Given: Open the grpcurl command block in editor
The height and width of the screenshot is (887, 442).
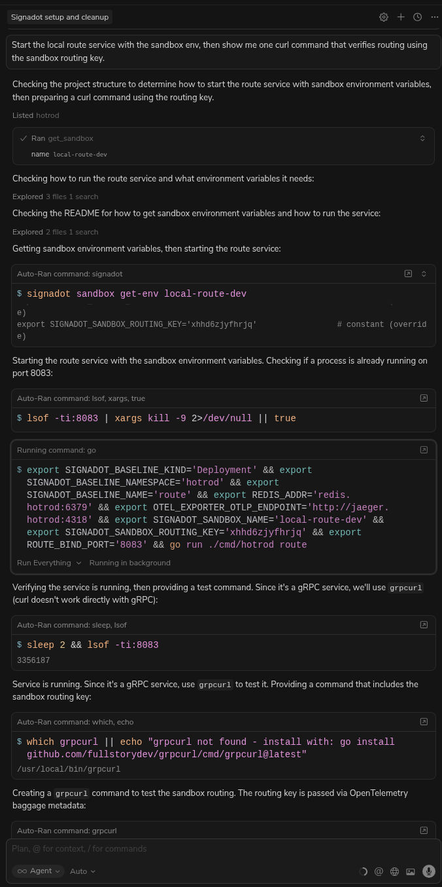Looking at the screenshot, I should pos(424,830).
